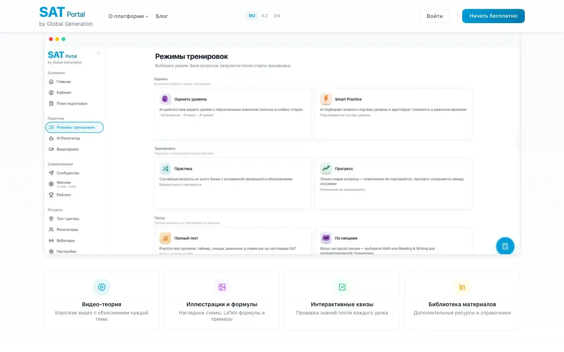Viewport: 564px width, 352px height.
Task: Expand the О платформе dropdown menu
Action: tap(128, 16)
